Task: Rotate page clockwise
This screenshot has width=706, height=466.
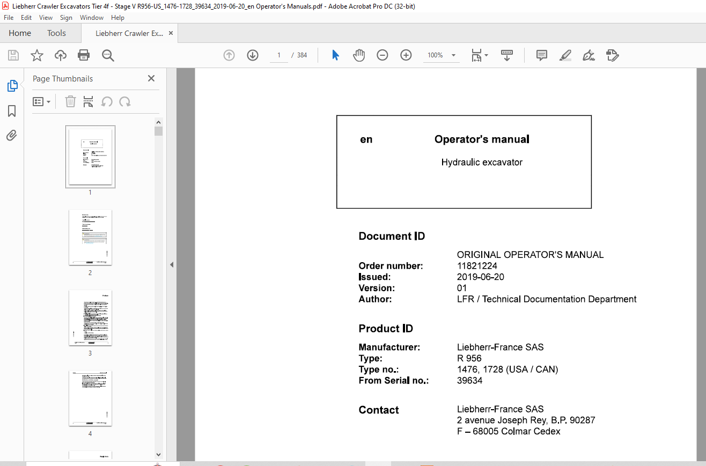Action: tap(125, 101)
